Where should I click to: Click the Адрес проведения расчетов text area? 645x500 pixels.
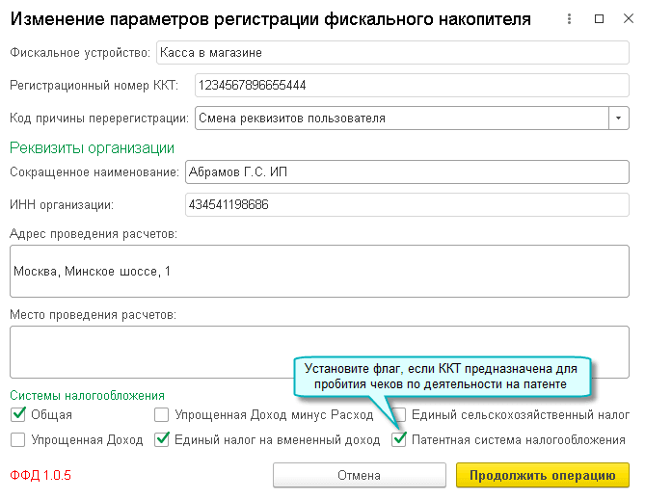click(x=318, y=271)
